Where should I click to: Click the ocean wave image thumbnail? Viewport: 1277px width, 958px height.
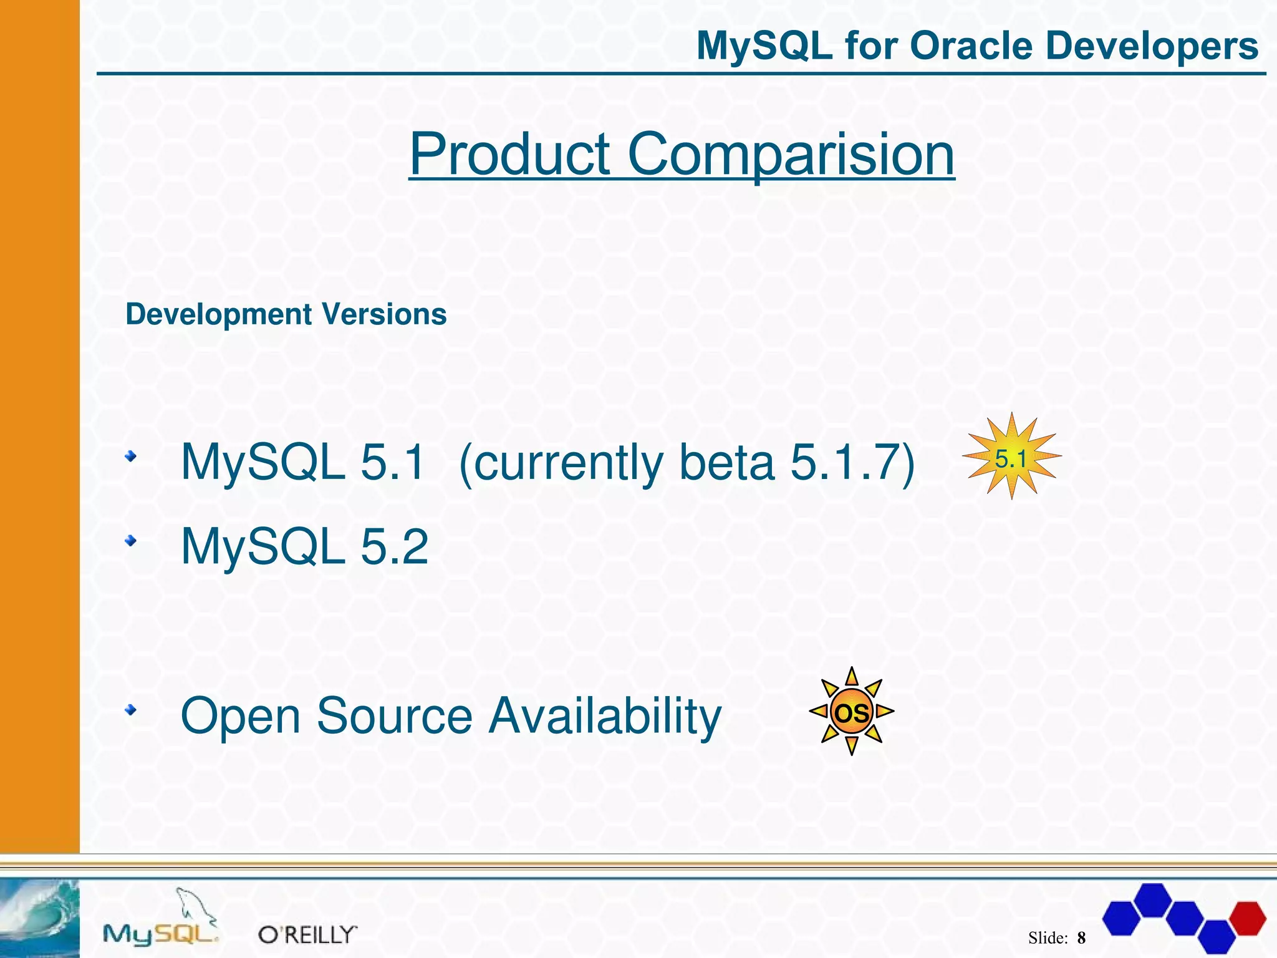tap(40, 918)
